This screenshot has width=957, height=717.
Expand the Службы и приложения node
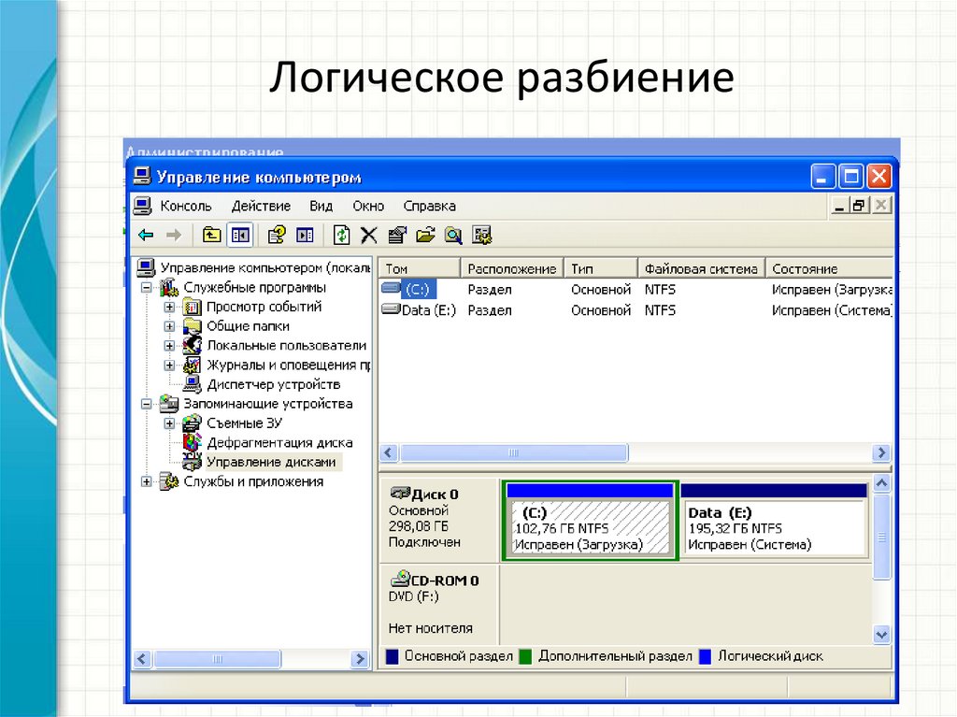145,481
